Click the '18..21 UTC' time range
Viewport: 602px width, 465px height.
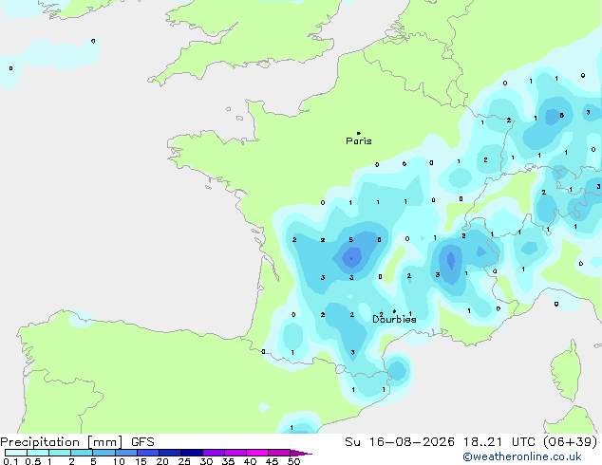(501, 442)
